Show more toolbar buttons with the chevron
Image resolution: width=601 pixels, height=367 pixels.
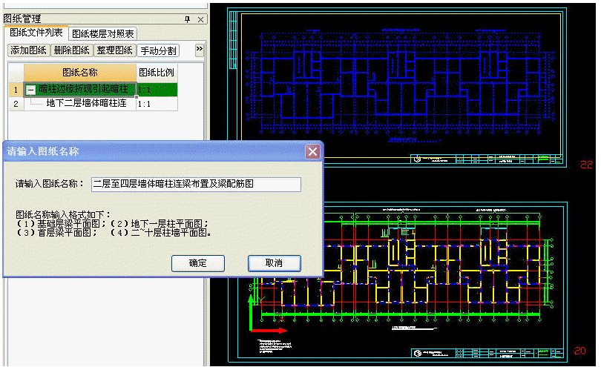(x=199, y=50)
